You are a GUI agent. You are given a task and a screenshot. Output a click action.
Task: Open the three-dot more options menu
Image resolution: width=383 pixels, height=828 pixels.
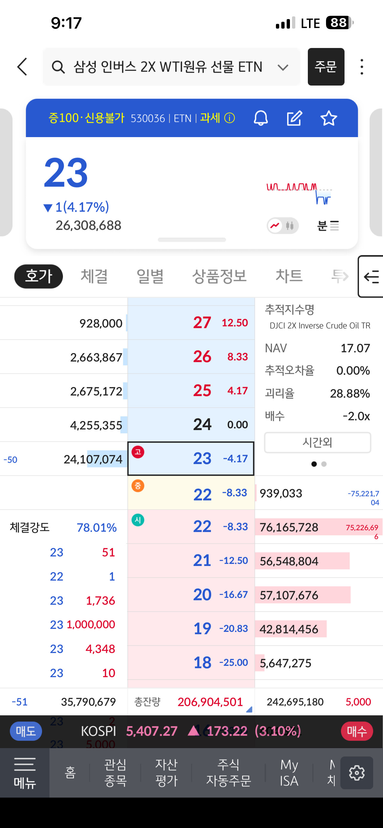tap(362, 67)
